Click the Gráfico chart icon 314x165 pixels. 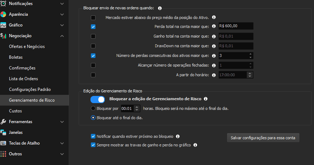[3, 25]
